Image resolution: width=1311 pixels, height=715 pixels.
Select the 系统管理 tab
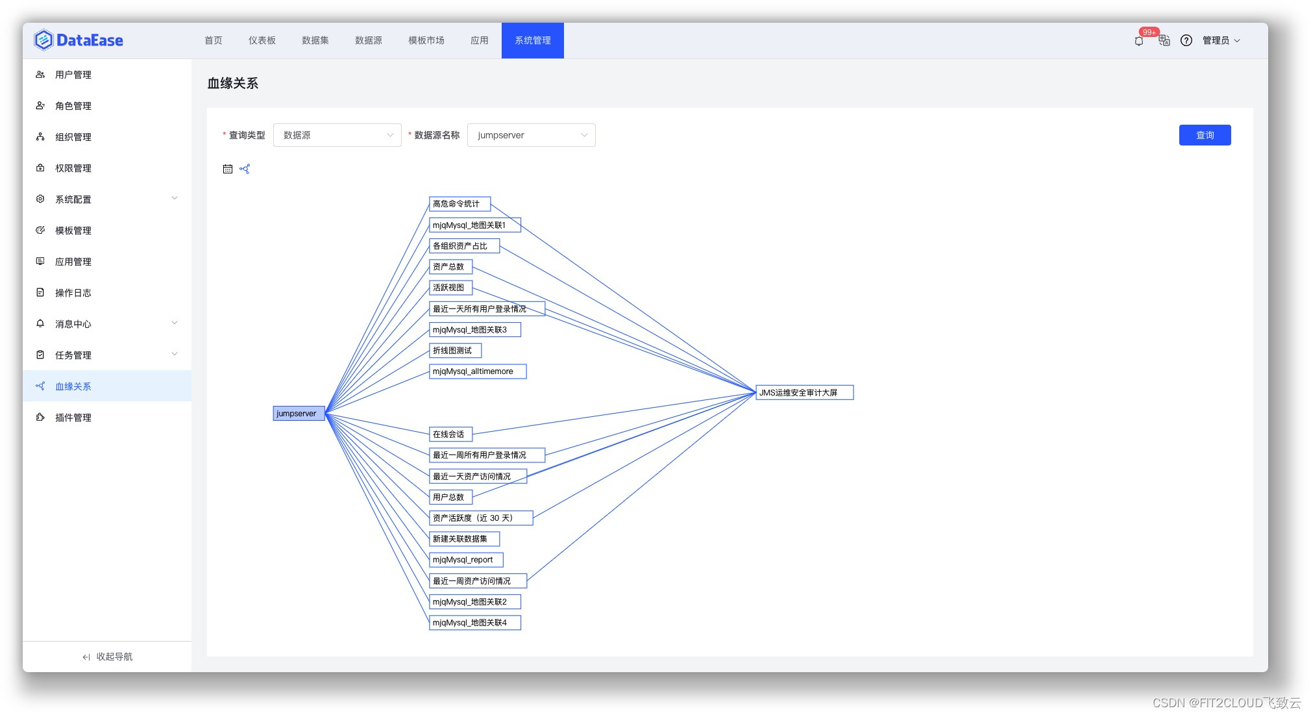click(532, 39)
